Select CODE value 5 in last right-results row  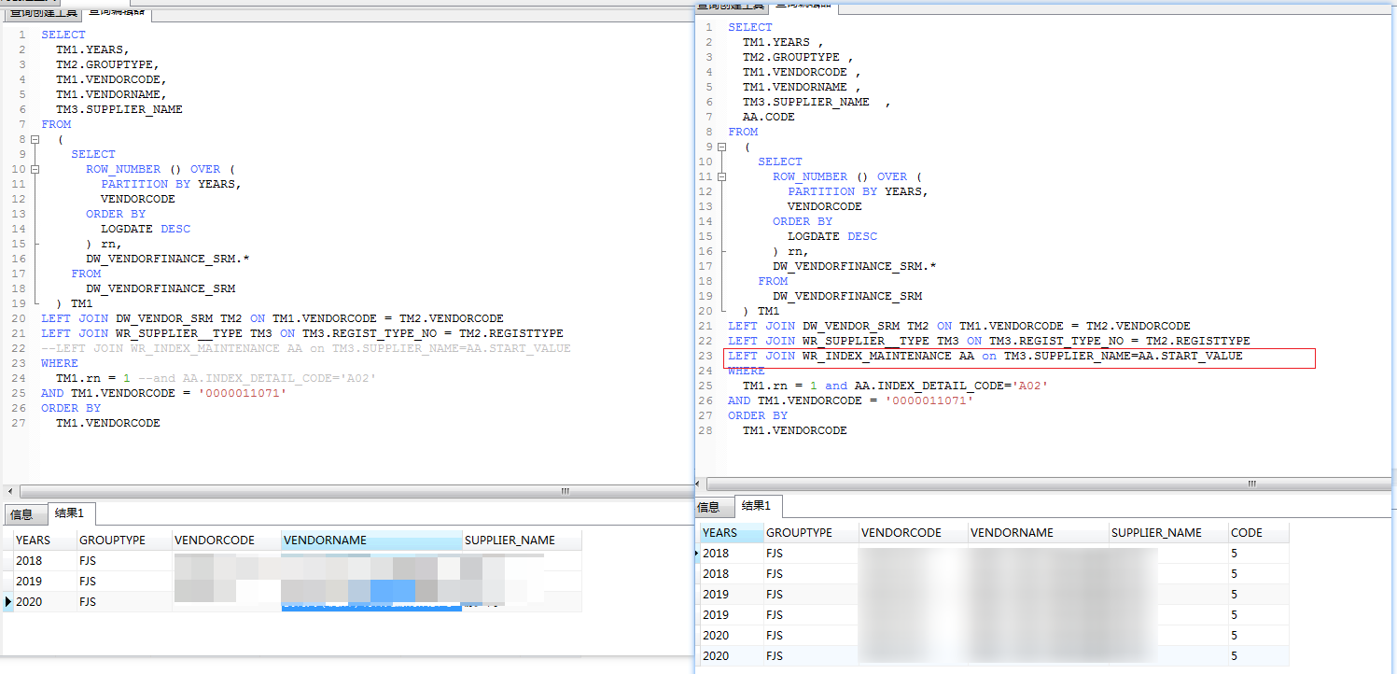(x=1258, y=656)
